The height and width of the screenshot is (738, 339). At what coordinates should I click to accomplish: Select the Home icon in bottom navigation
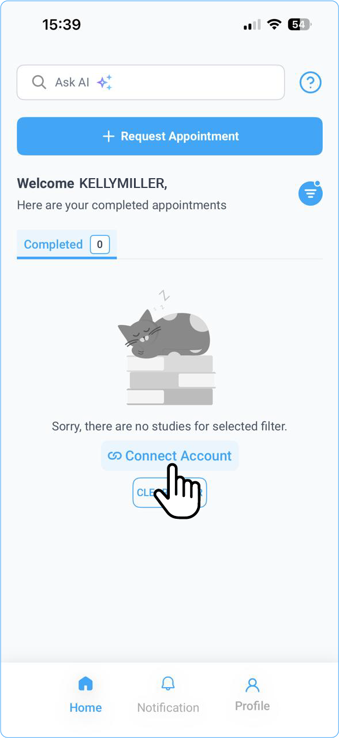click(x=85, y=683)
